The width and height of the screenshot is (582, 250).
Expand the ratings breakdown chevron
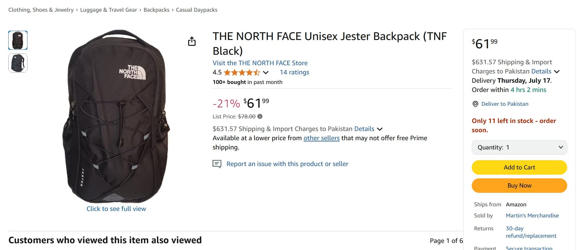coord(266,73)
